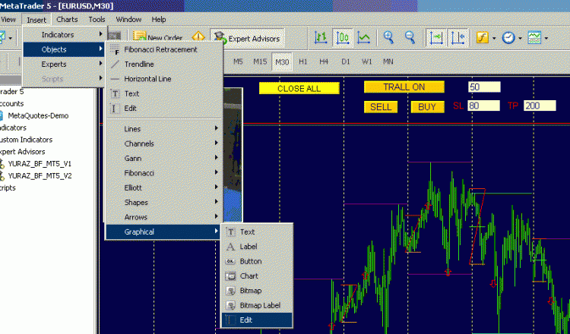
Task: Select the H1 timeframe
Action: 302,61
